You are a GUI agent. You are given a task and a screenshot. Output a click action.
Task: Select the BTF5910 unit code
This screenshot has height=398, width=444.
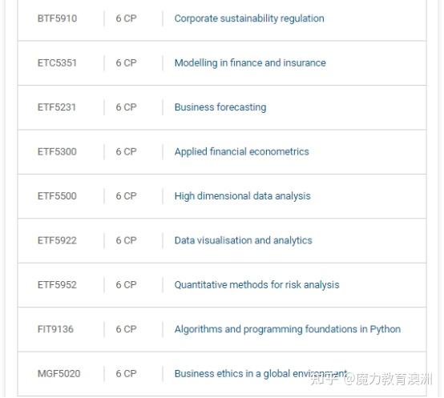(x=57, y=18)
